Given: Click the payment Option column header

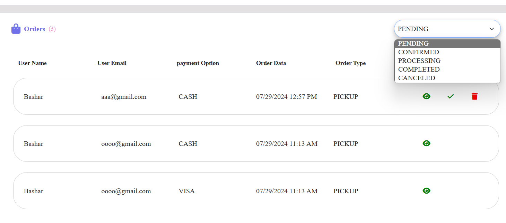Looking at the screenshot, I should tap(198, 63).
